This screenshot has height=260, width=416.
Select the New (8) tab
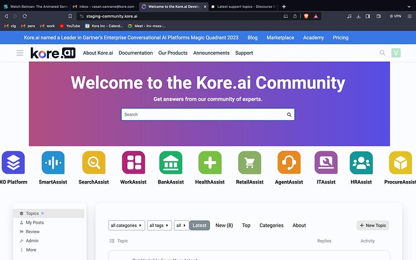tap(224, 226)
